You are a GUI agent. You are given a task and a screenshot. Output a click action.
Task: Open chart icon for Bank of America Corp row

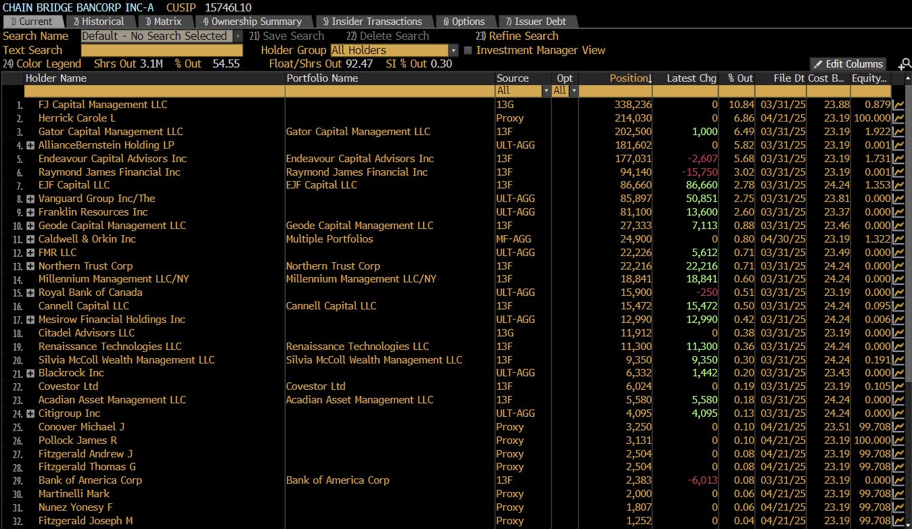(x=898, y=480)
